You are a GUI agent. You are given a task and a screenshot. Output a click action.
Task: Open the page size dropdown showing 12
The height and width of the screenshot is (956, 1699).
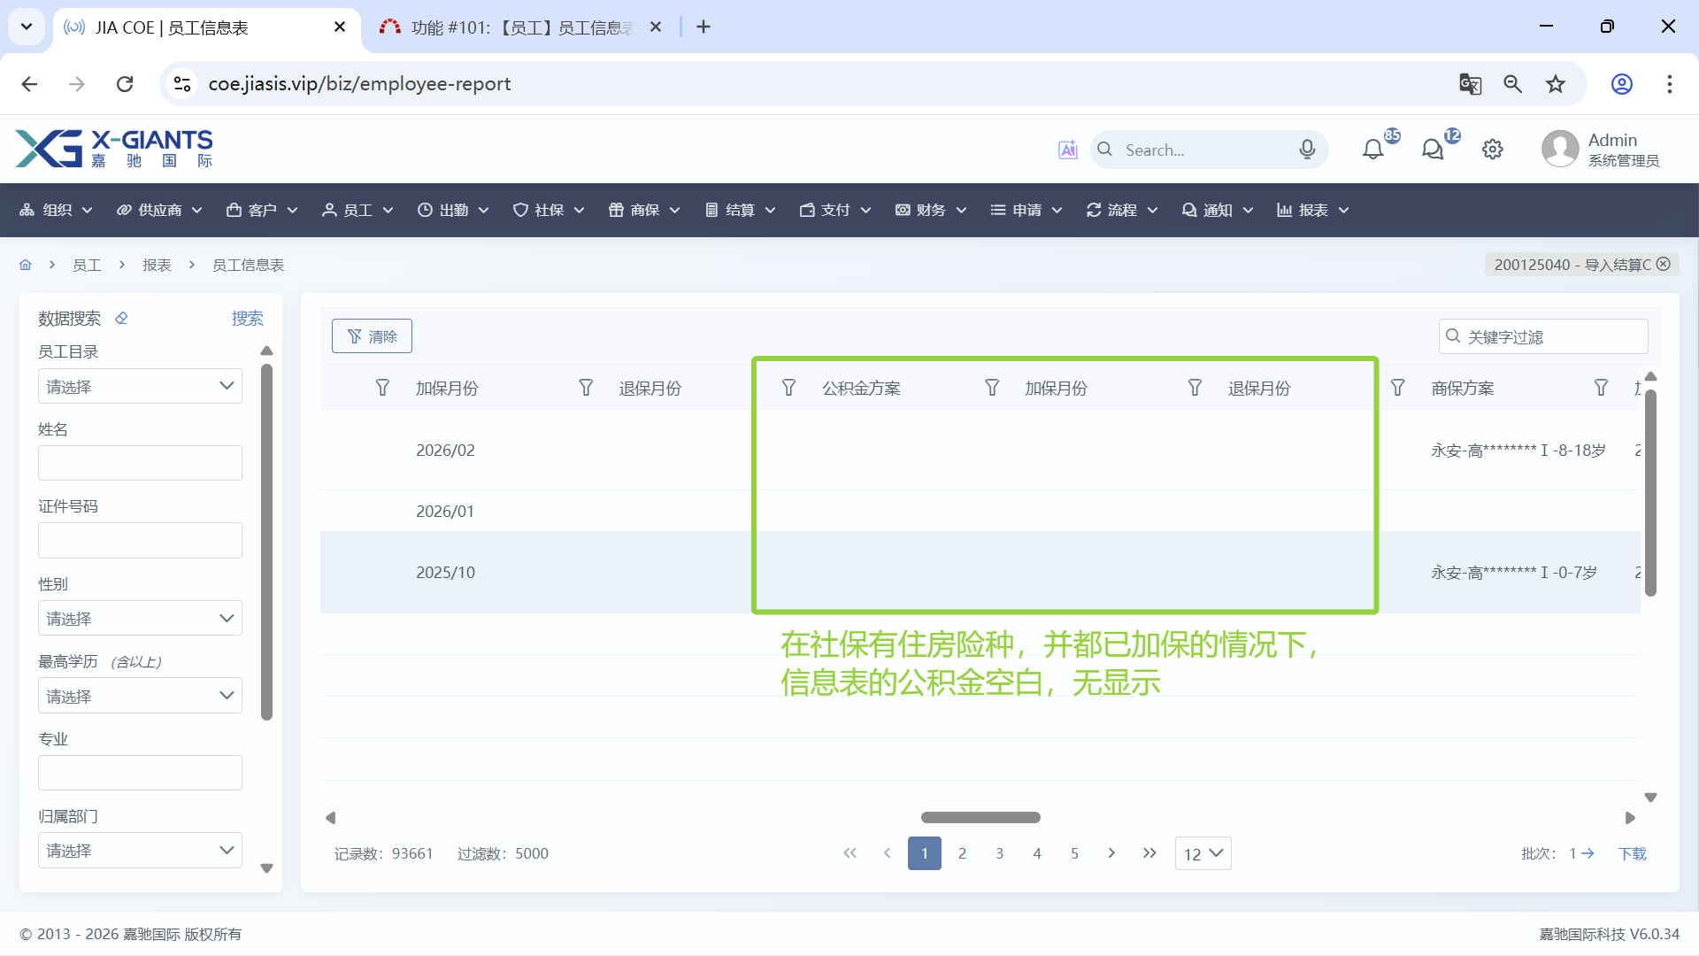(1203, 853)
